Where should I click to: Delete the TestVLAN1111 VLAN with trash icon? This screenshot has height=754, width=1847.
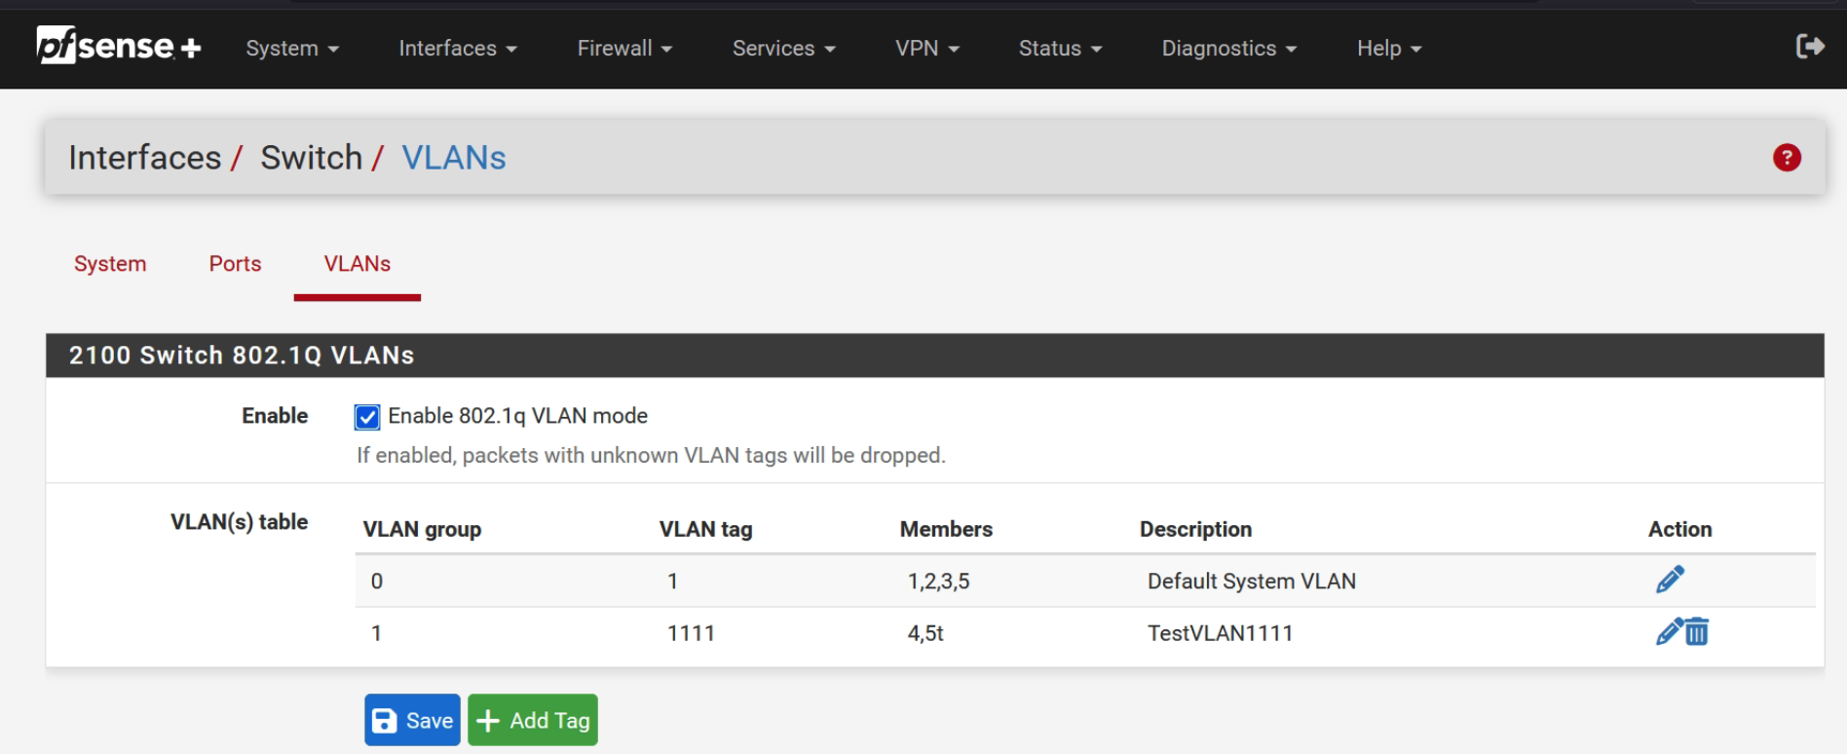(x=1697, y=632)
